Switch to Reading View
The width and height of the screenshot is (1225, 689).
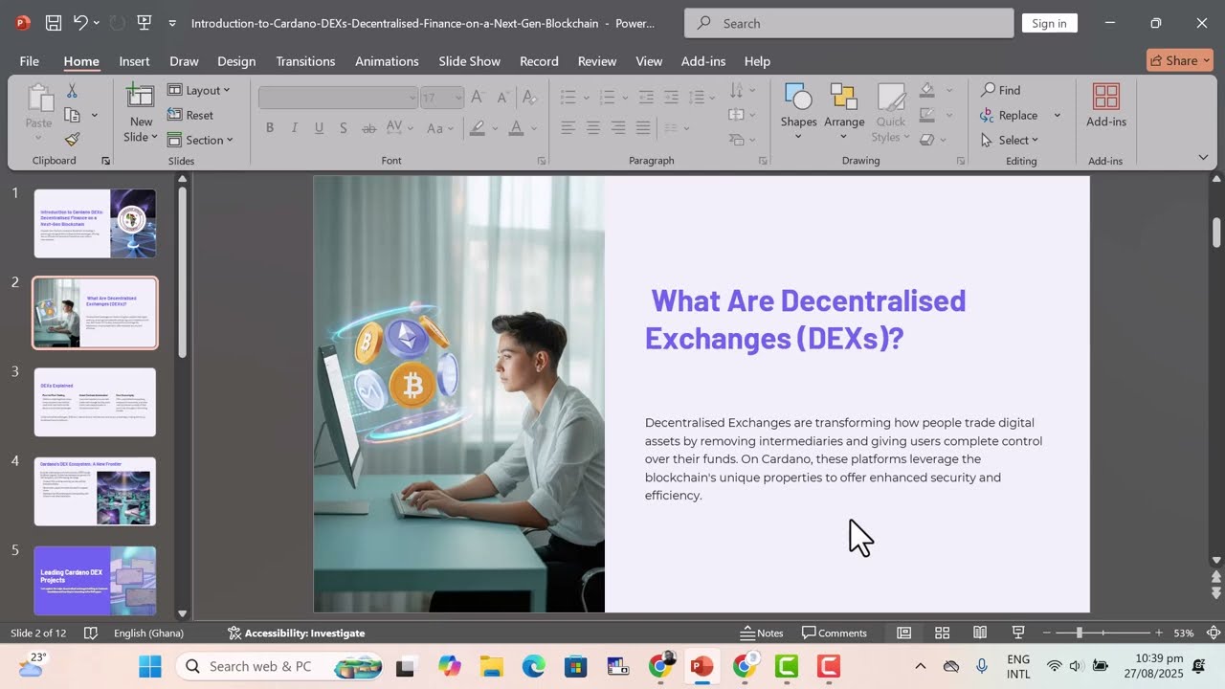pos(980,633)
